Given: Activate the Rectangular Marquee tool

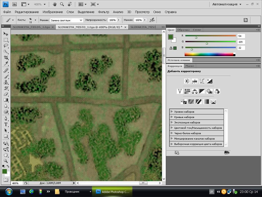Looking at the screenshot, I should point(6,40).
